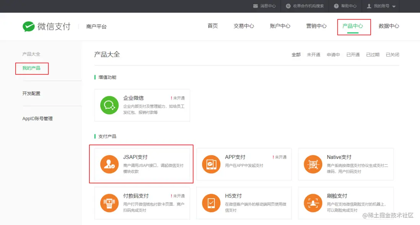420x225 pixels.
Task: Open Native支付 QR code icon
Action: (x=313, y=164)
